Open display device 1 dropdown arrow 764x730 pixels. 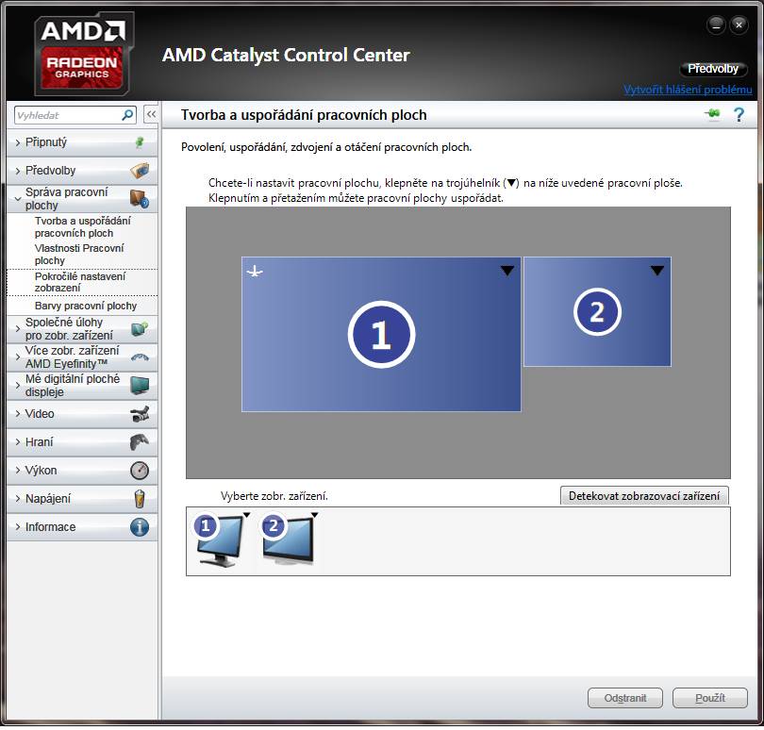coord(247,515)
